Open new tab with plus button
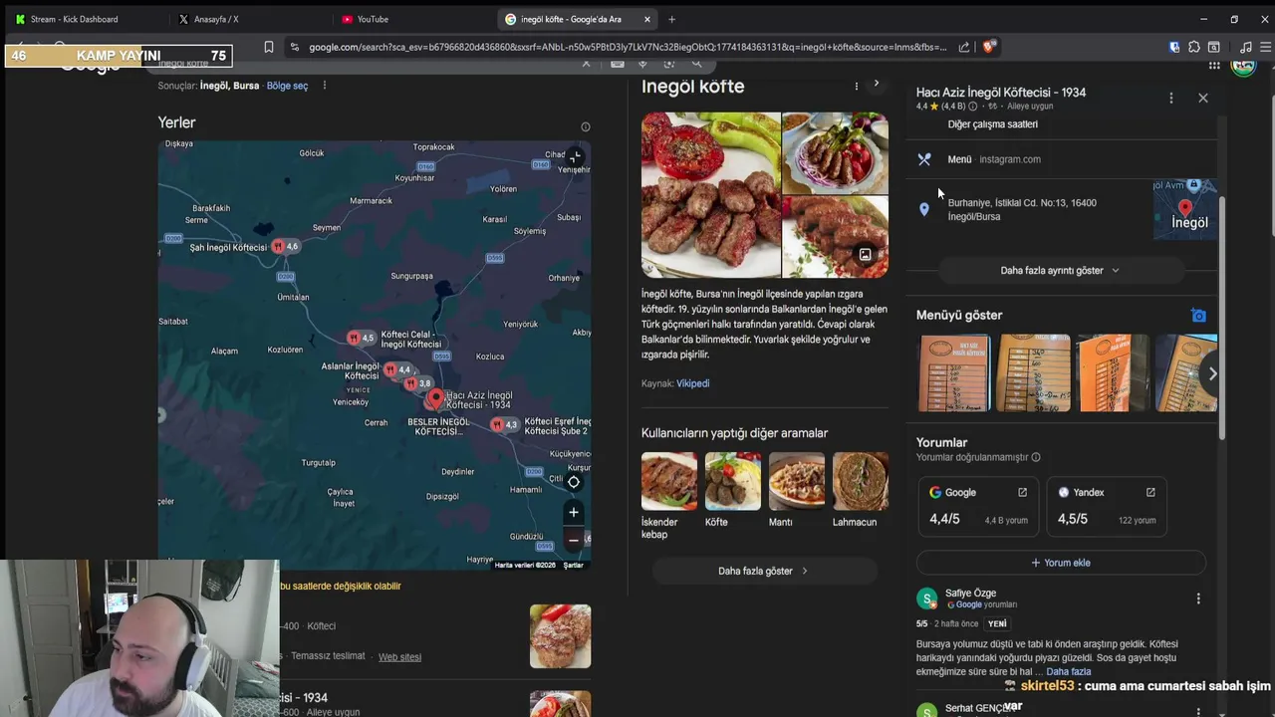Image resolution: width=1275 pixels, height=717 pixels. coord(671,19)
